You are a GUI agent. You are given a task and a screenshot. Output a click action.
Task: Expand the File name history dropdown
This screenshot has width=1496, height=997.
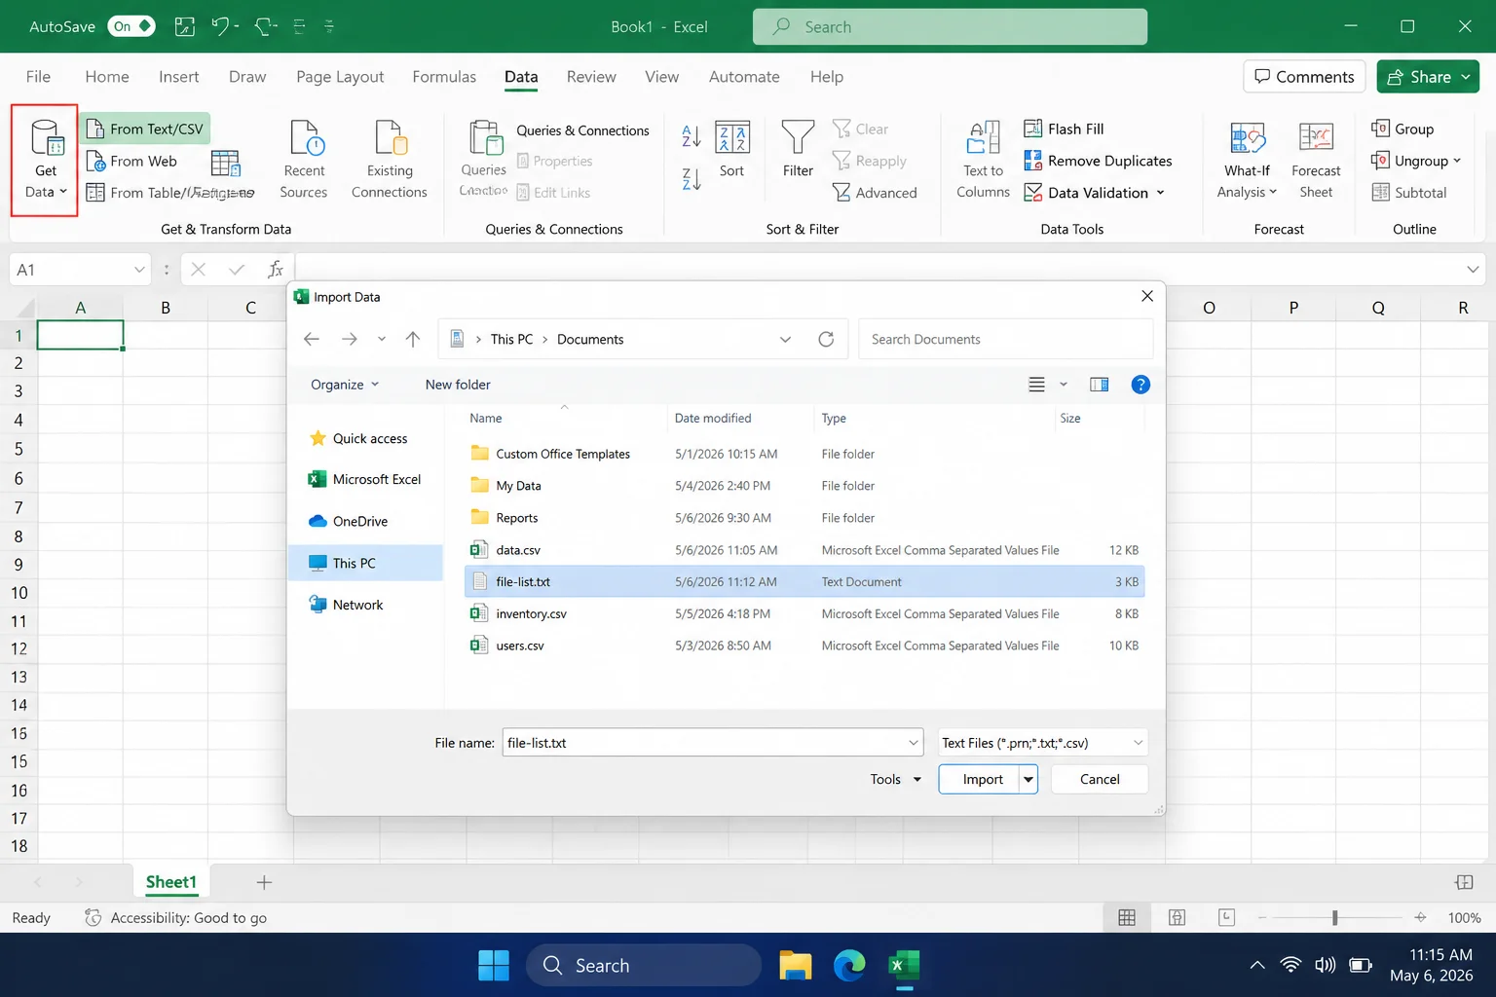coord(913,743)
